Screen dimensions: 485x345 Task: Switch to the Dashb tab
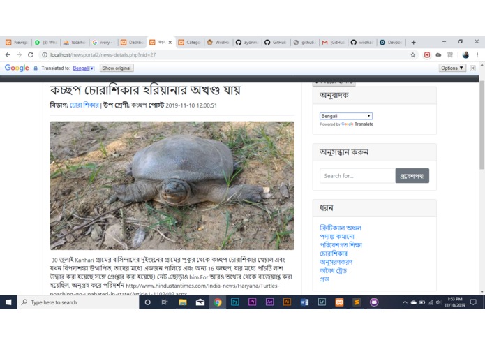click(x=133, y=43)
